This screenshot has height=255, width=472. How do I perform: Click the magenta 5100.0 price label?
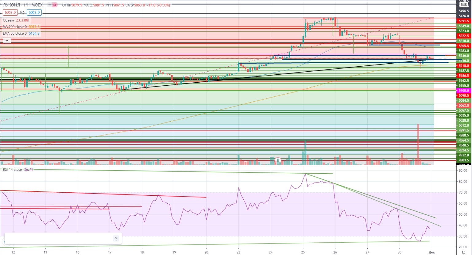[x=464, y=91]
